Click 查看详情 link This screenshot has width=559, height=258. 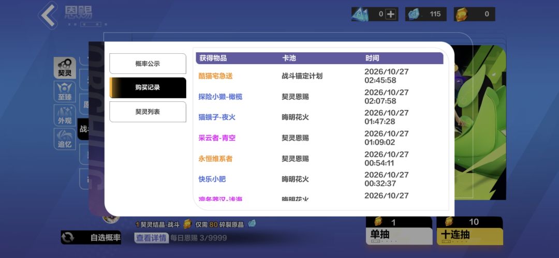151,238
